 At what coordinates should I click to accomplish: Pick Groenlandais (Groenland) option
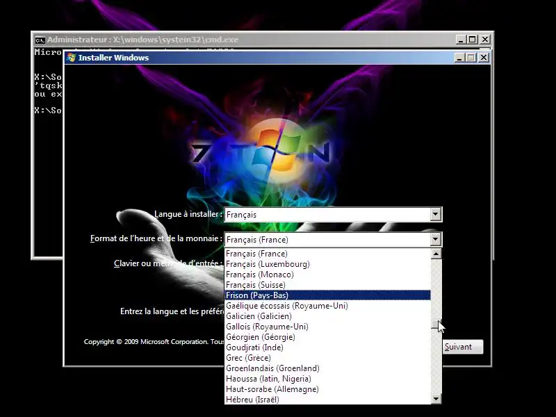pos(327,368)
